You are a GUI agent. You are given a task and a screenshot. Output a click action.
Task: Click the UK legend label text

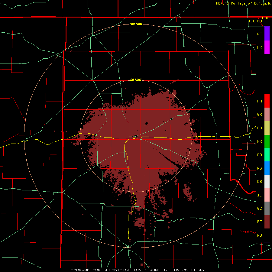[x=259, y=47]
